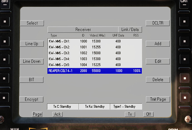This screenshot has height=130, width=192.
Task: Click the Line Up button
Action: (32, 44)
